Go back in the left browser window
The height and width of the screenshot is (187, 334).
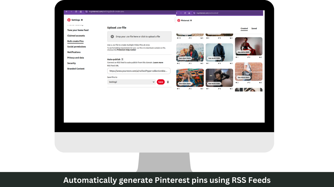point(67,11)
